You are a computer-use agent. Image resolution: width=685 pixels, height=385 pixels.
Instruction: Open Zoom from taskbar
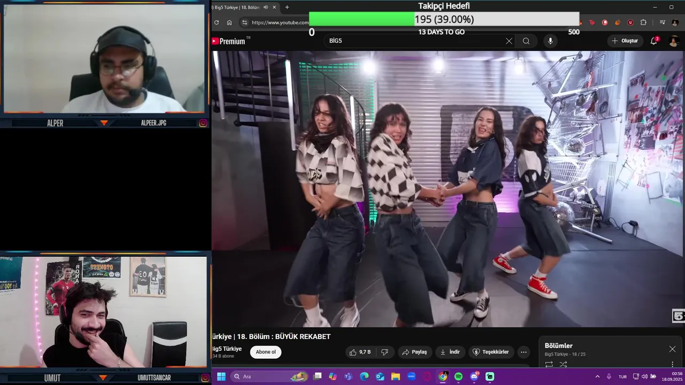tap(411, 376)
